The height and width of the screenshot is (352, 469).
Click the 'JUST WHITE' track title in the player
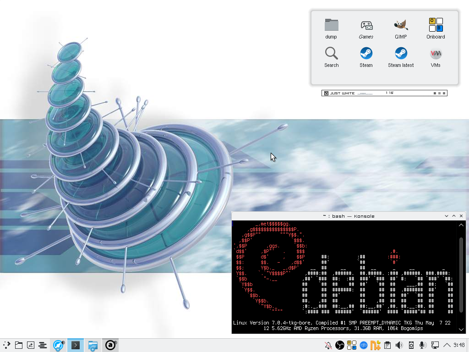click(x=343, y=93)
